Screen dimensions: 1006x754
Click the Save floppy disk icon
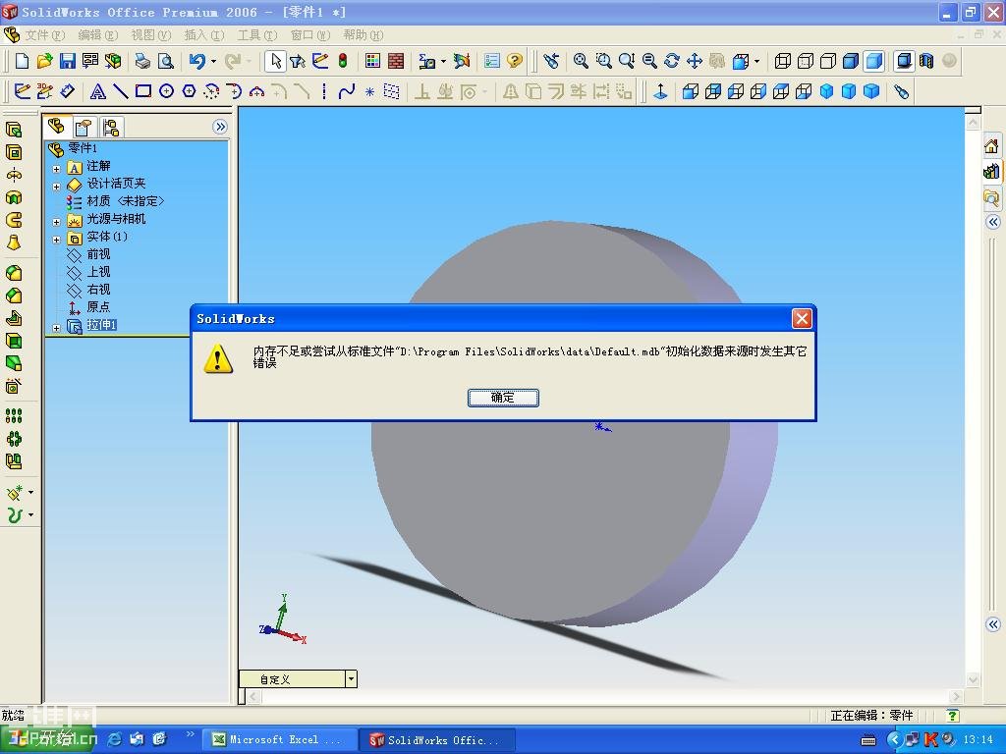[x=68, y=61]
